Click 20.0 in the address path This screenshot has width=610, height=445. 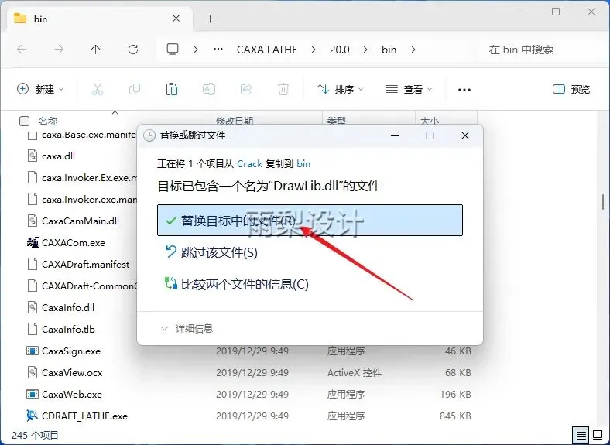(x=340, y=50)
